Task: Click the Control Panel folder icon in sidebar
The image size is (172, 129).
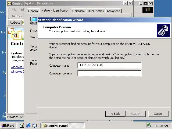Action: [x=15, y=35]
